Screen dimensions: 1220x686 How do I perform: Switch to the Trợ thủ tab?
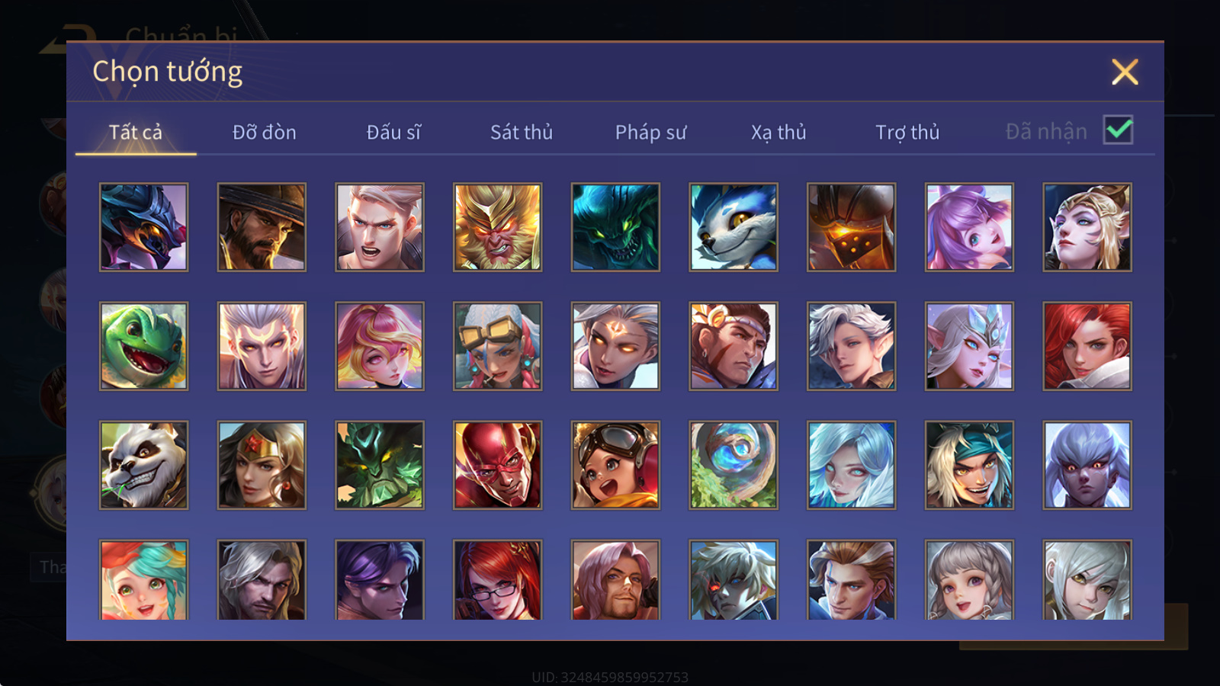coord(907,133)
